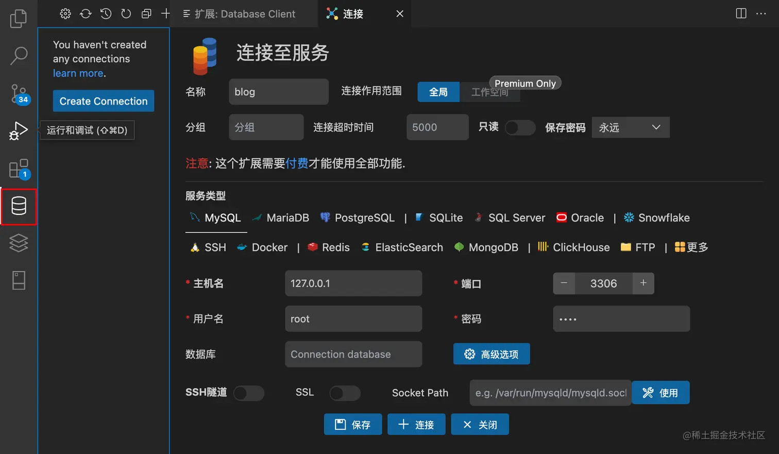Open the stacked layers panel in the activity bar

(19, 243)
